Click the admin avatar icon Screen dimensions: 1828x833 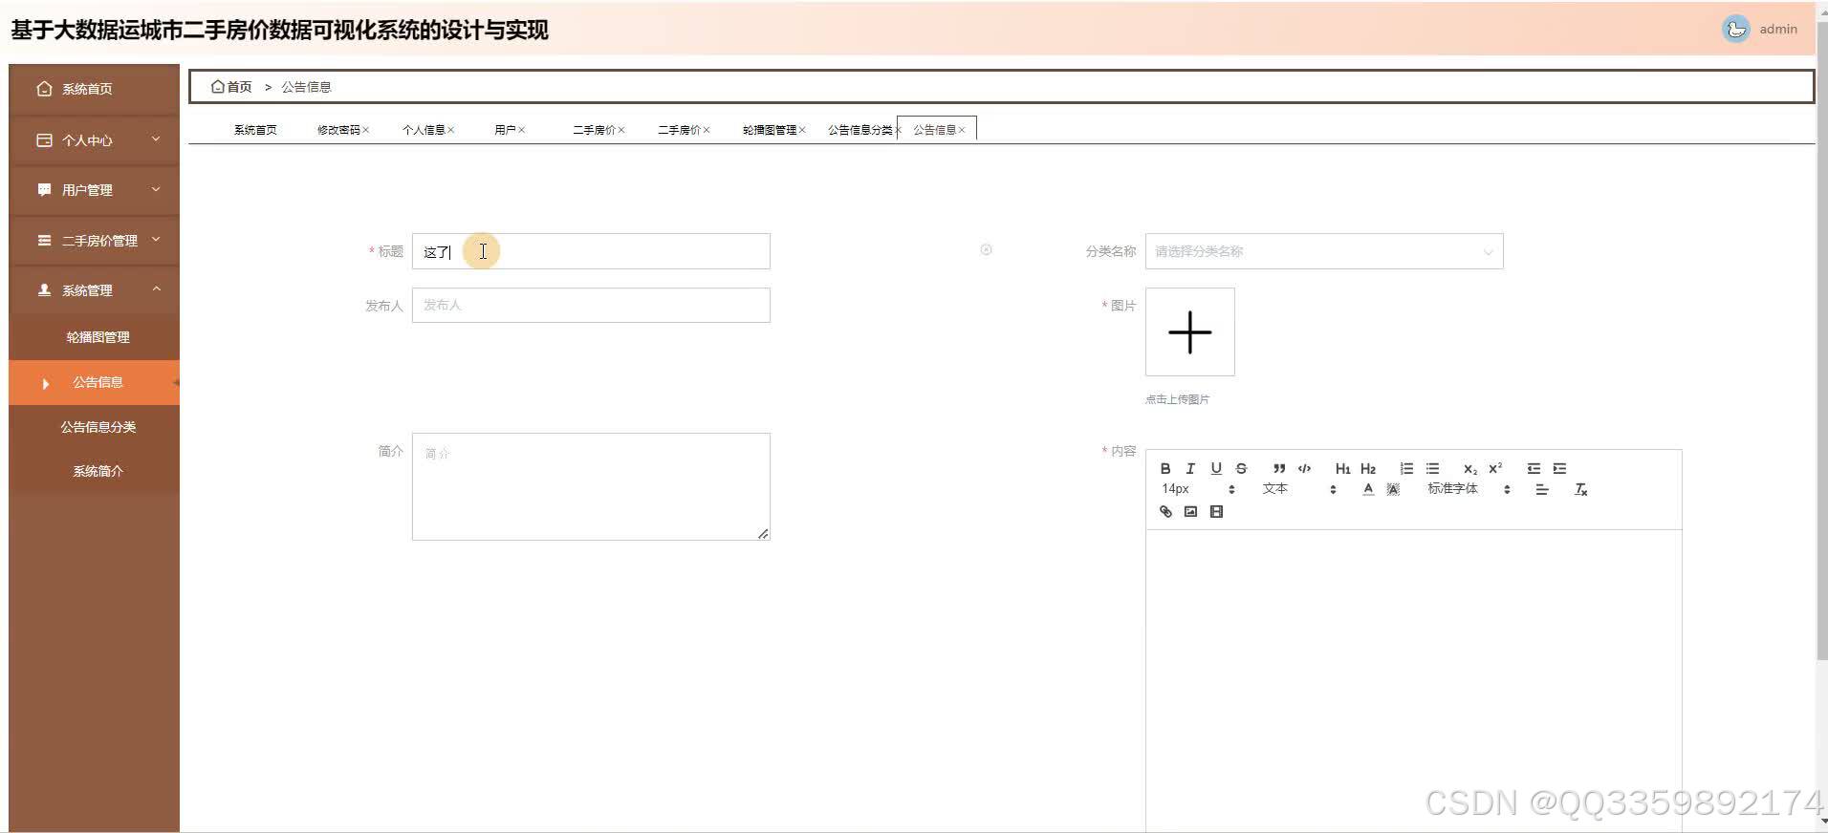pos(1735,29)
